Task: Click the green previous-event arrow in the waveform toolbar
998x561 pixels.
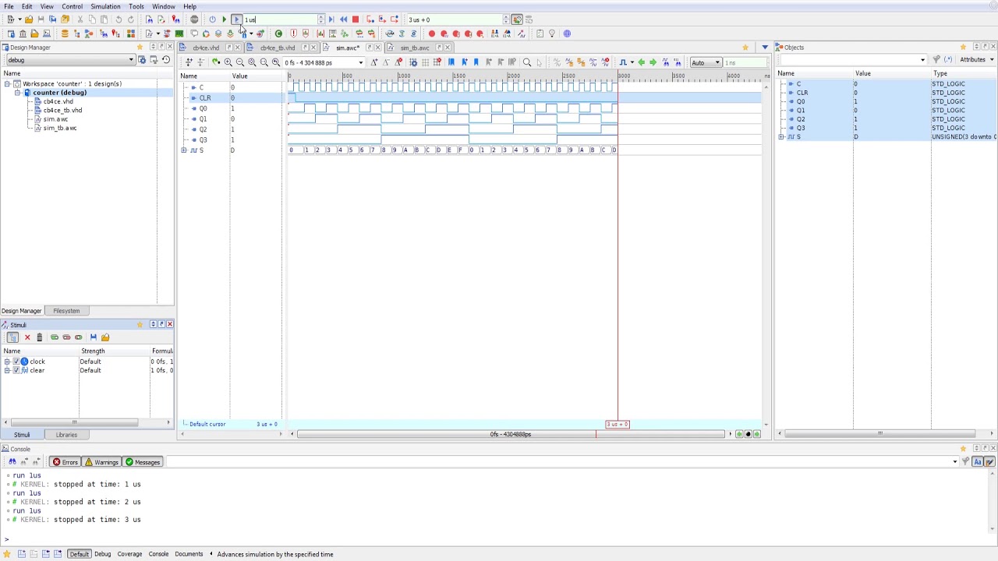Action: (641, 62)
